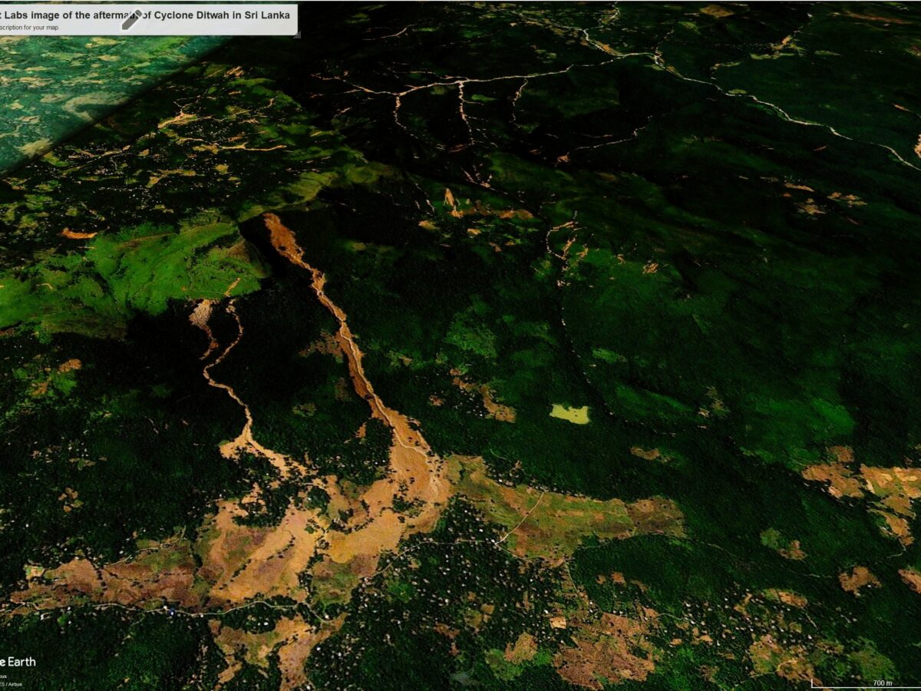Click the scale bar showing 700 m
The image size is (921, 691).
[883, 682]
